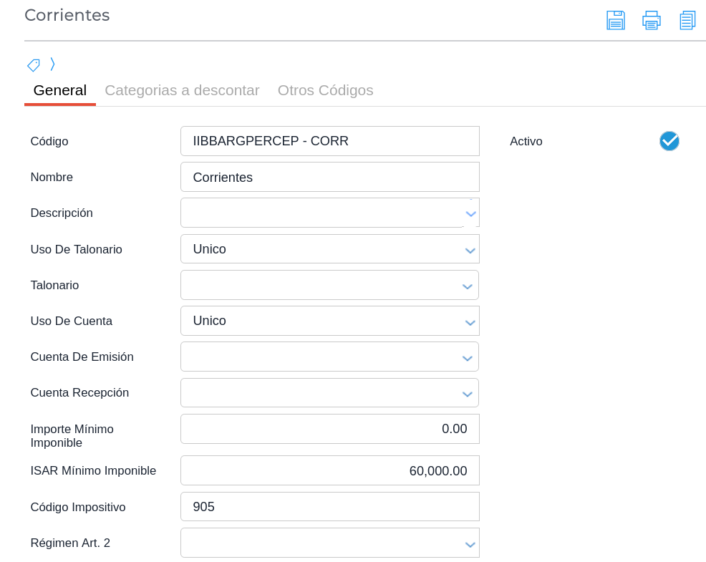Select the Código Impositivo field

point(329,507)
